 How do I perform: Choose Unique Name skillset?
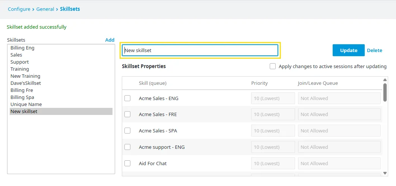point(61,104)
